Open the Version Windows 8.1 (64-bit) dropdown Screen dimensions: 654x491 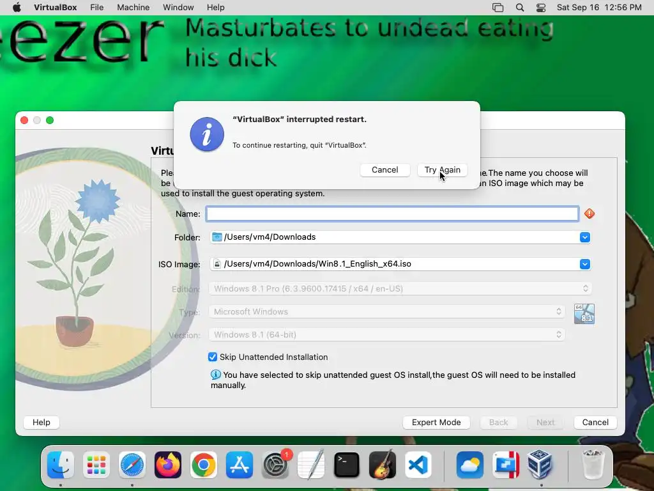(x=386, y=334)
